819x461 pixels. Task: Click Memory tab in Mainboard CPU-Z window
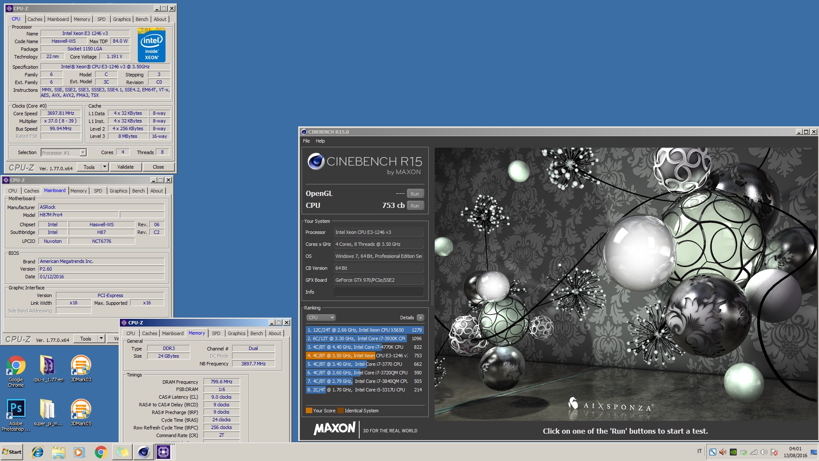click(78, 191)
